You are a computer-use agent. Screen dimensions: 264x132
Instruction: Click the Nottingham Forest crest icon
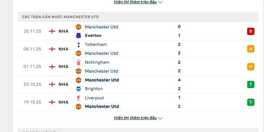[x=79, y=62]
